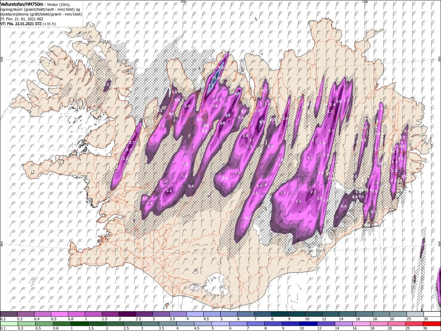Click the 3.0 snowfall value on the map
Viewport: 441px width, 331px height.
tap(339, 101)
